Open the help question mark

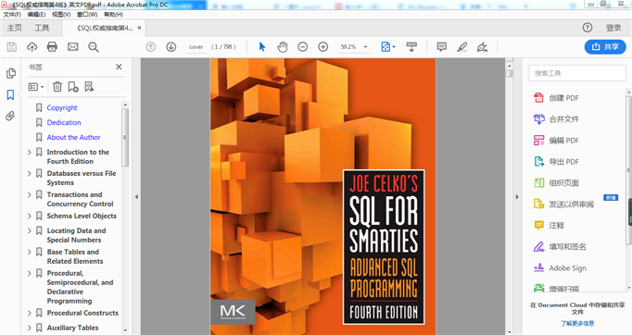[588, 28]
